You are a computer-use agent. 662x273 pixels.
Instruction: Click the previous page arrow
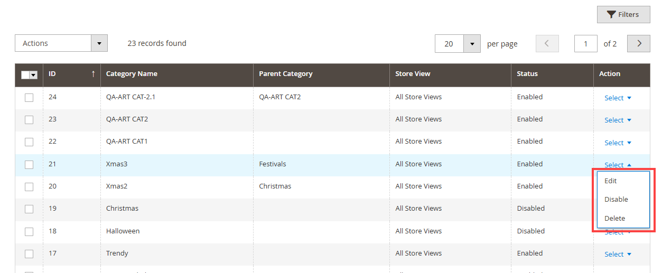[x=547, y=44]
